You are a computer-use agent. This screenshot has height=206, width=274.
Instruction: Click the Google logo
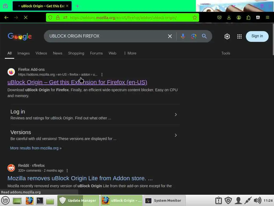click(x=20, y=36)
